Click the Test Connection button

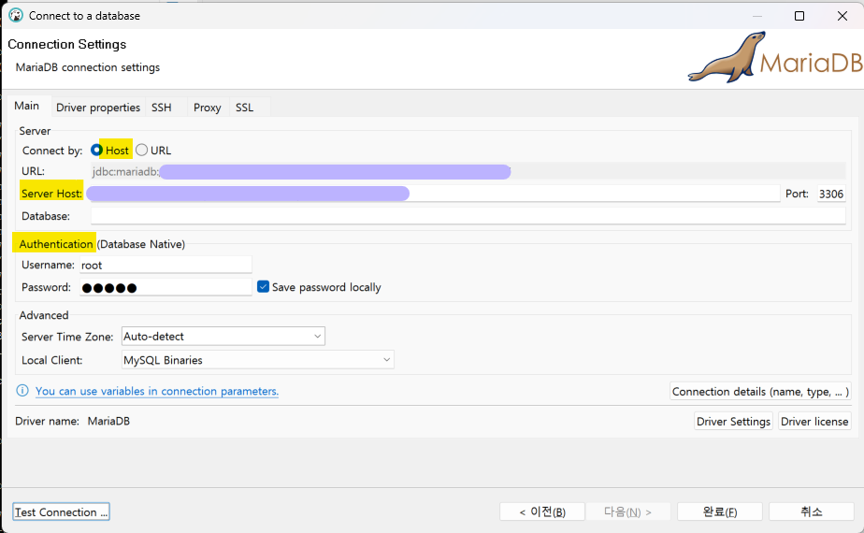pyautogui.click(x=61, y=512)
